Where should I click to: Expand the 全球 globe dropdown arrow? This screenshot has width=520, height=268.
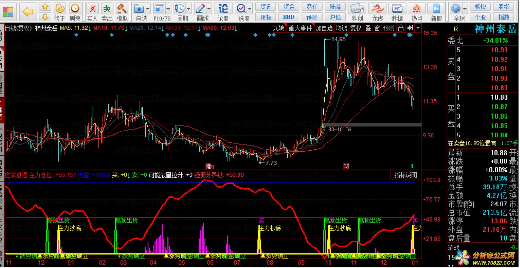click(x=465, y=9)
